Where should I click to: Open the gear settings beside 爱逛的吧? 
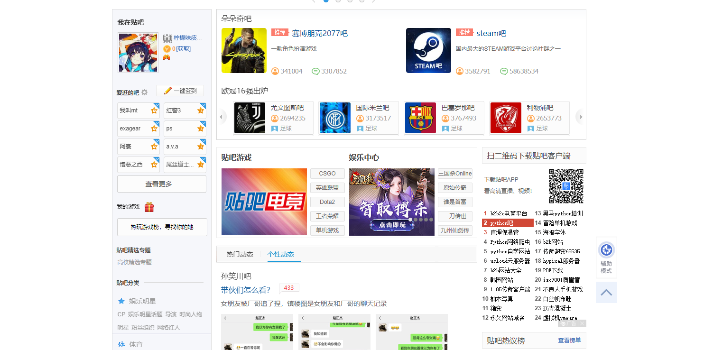(x=144, y=92)
